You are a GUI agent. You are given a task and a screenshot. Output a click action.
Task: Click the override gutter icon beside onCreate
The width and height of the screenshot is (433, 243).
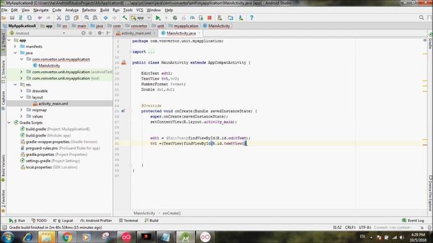pos(123,111)
